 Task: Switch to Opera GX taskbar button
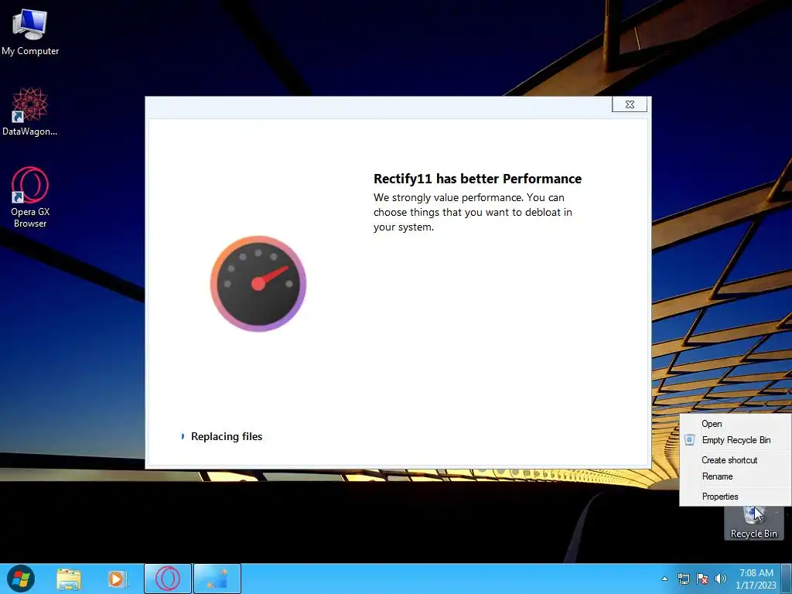coord(168,579)
